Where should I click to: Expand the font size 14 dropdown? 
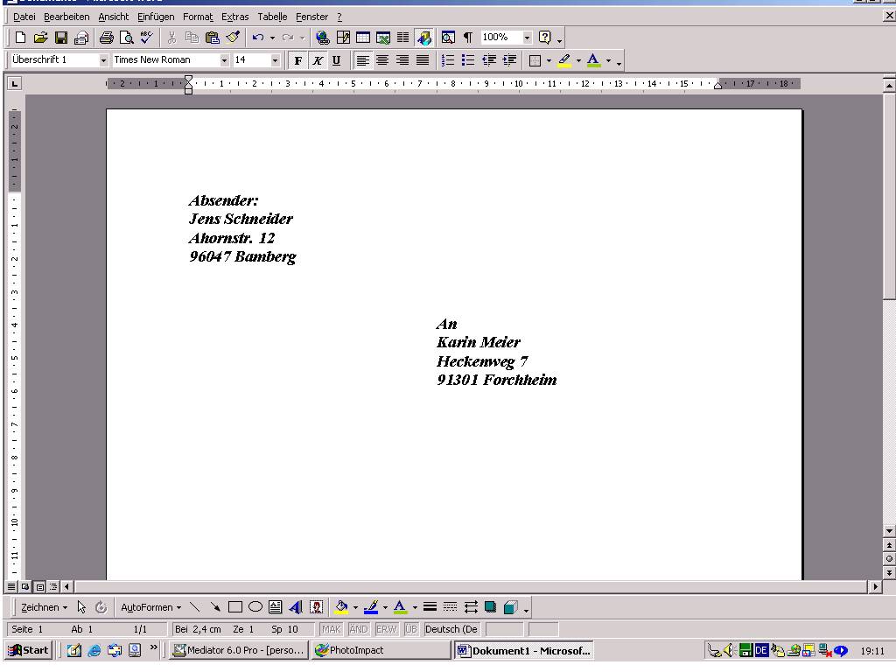(x=275, y=60)
